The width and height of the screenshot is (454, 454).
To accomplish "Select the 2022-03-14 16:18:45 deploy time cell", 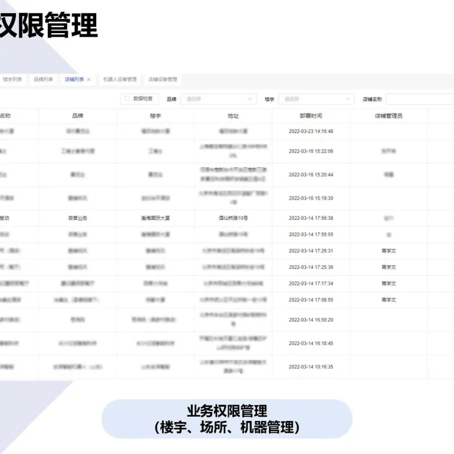I will tap(311, 343).
